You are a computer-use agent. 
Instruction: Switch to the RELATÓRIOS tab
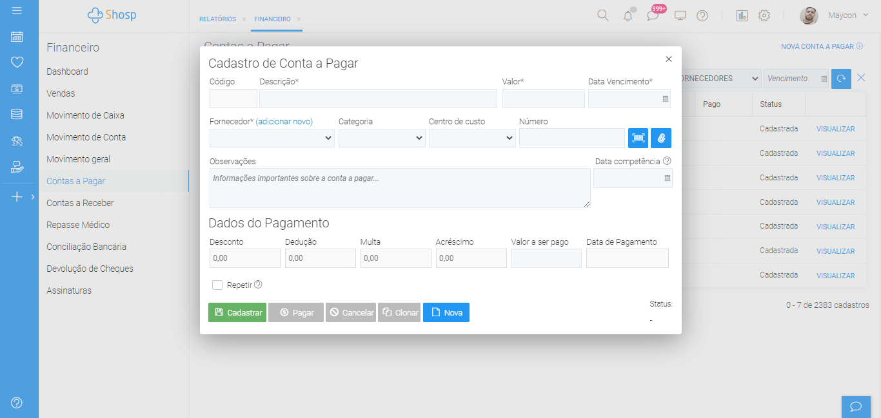pyautogui.click(x=217, y=19)
